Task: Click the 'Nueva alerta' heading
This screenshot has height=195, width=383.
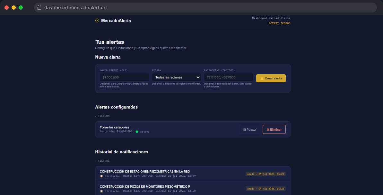Action: tap(108, 57)
